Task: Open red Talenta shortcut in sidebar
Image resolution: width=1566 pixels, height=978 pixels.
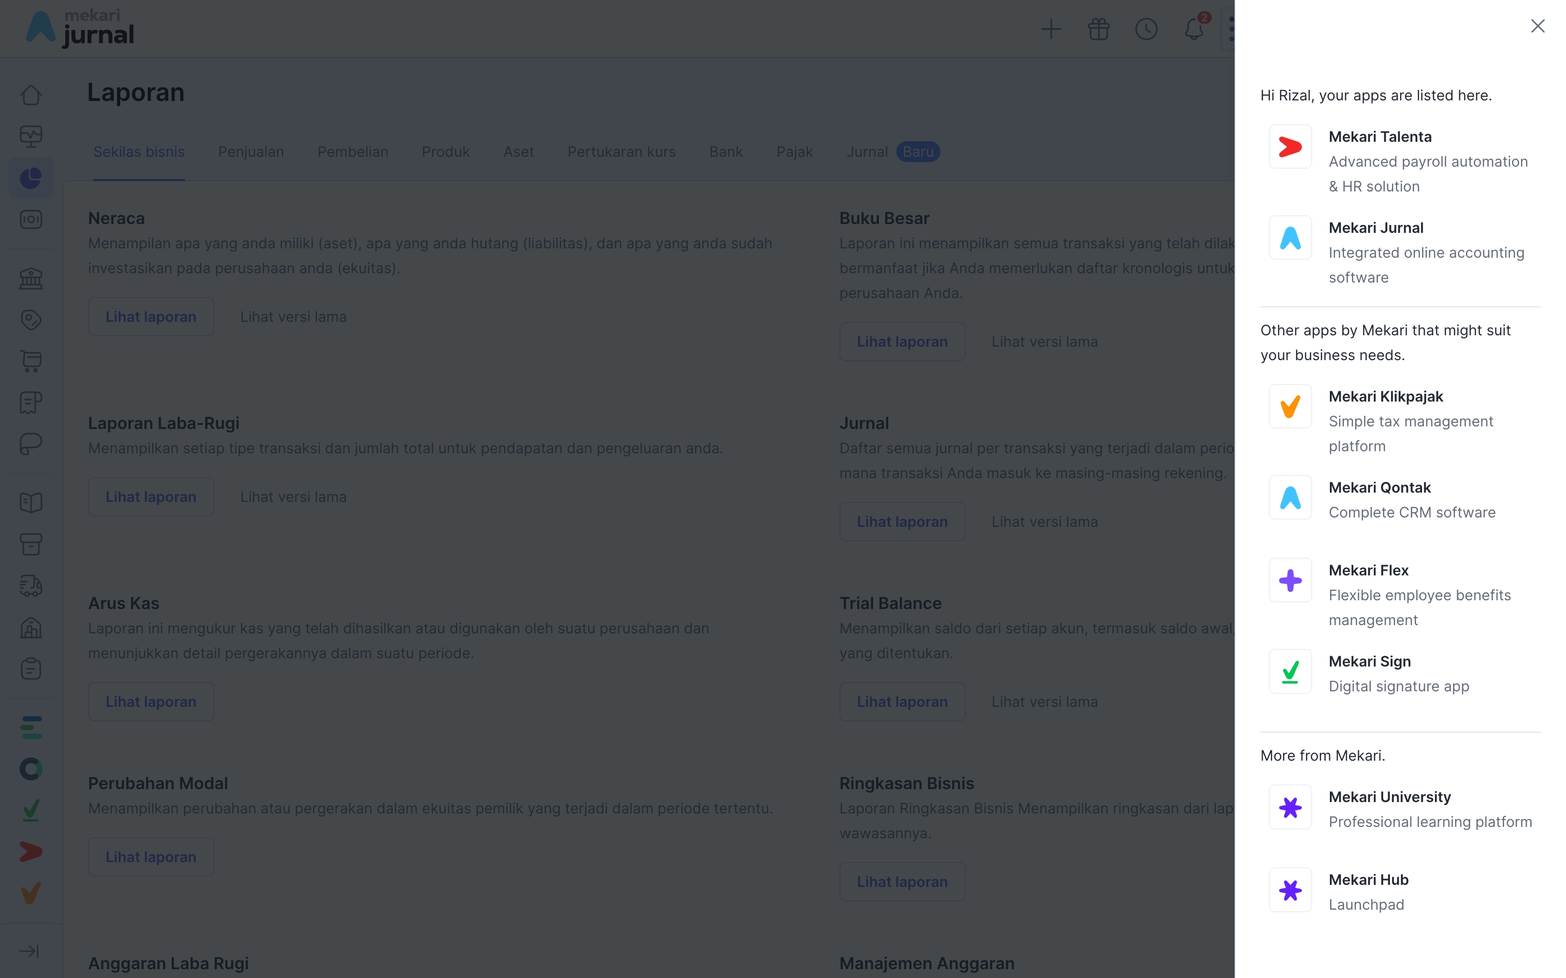Action: point(31,852)
